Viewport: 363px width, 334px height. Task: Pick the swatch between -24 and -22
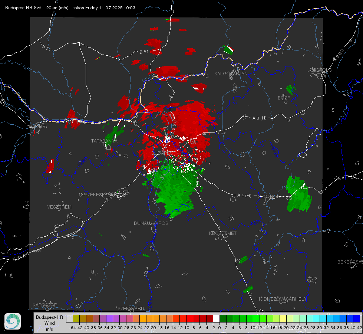pos(143,318)
